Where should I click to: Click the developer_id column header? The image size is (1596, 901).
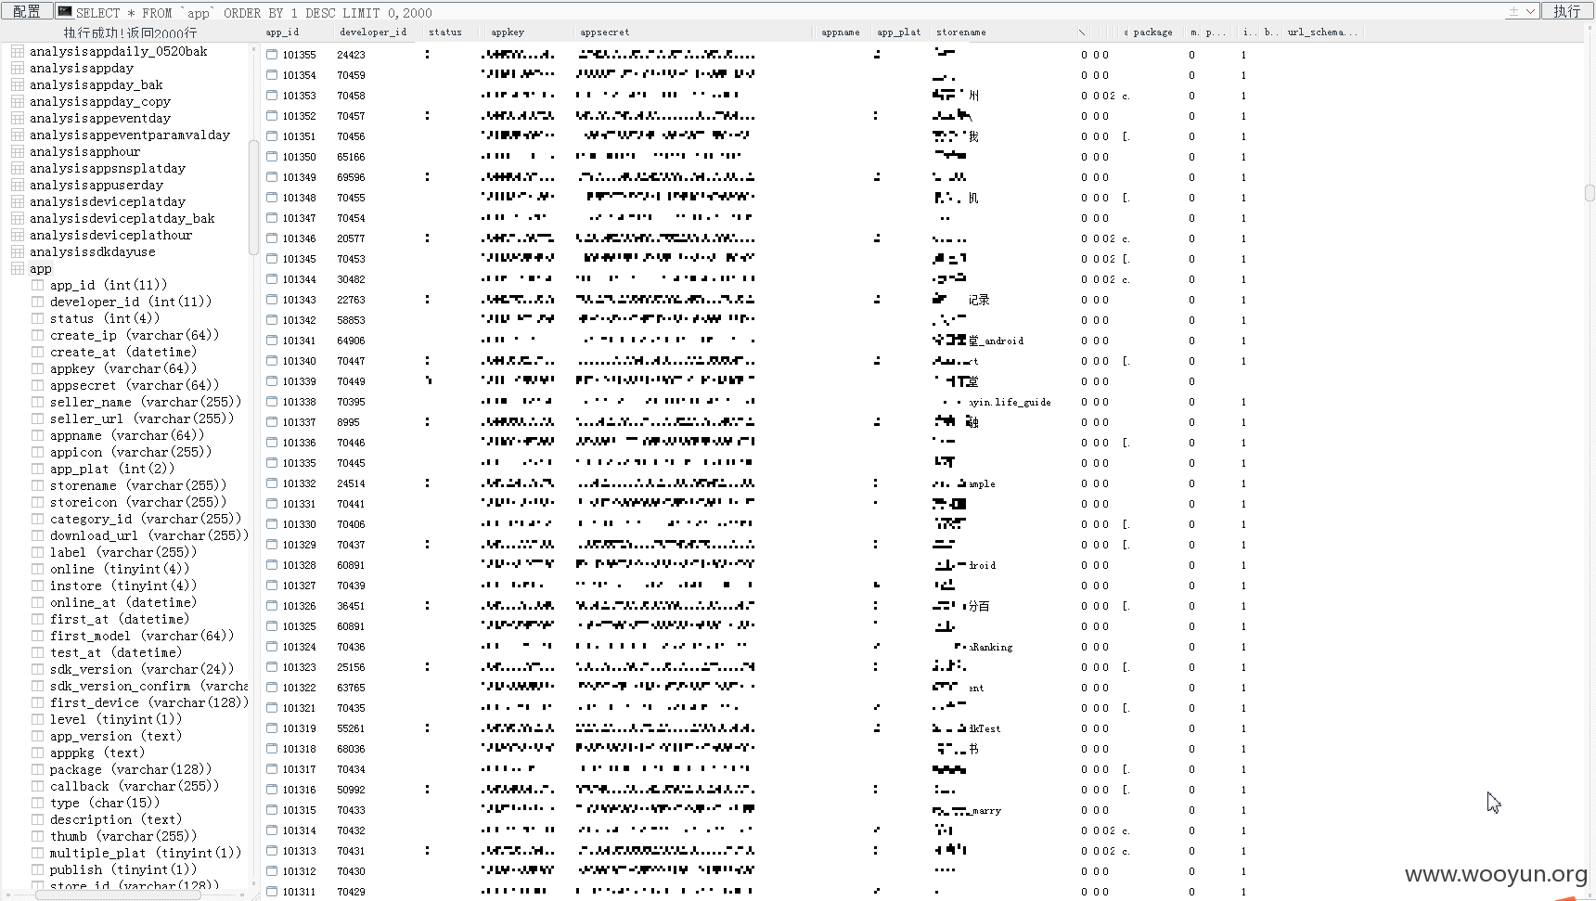pos(373,32)
